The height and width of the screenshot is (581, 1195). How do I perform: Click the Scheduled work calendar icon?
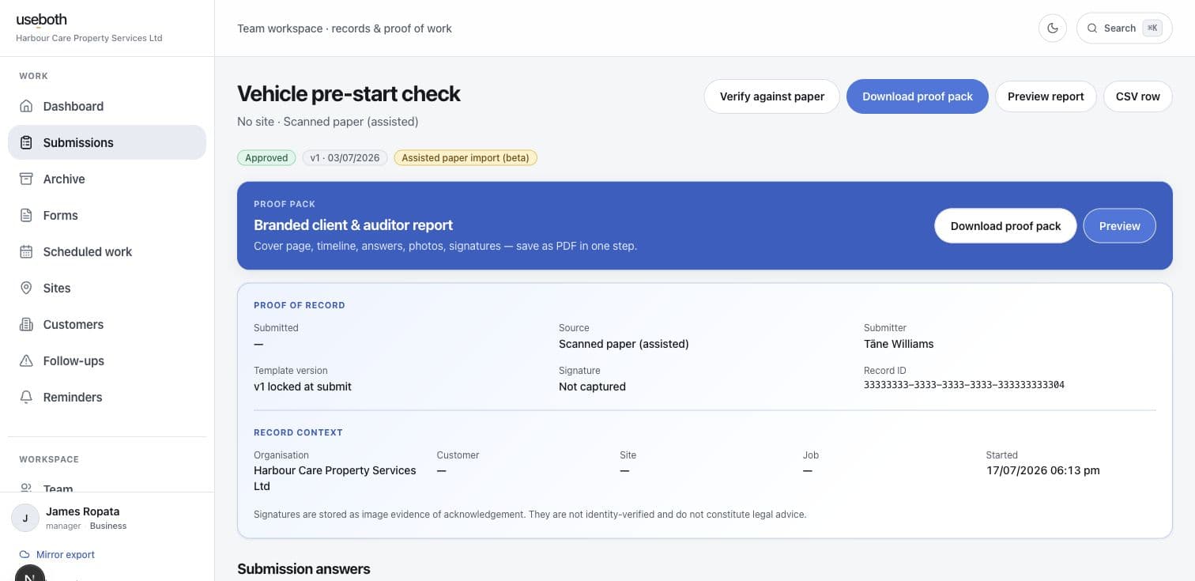(x=26, y=251)
